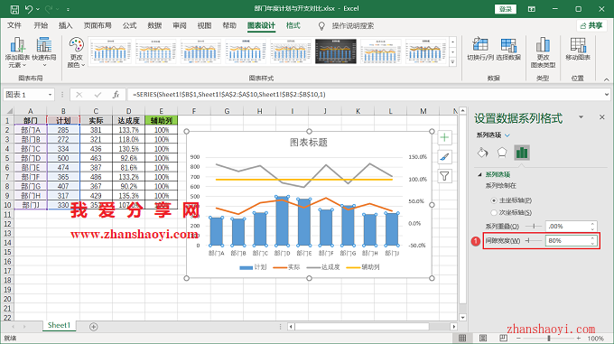Collapse the ribbon with chevron
The height and width of the screenshot is (344, 614).
coord(606,79)
